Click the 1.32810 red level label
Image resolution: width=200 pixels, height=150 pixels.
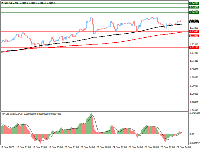[194, 36]
